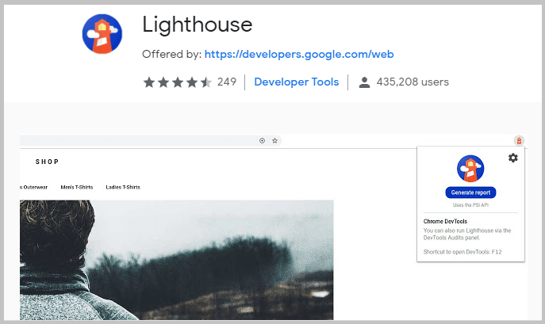
Task: Open the Ladies T-Shirts menu item
Action: (x=123, y=187)
